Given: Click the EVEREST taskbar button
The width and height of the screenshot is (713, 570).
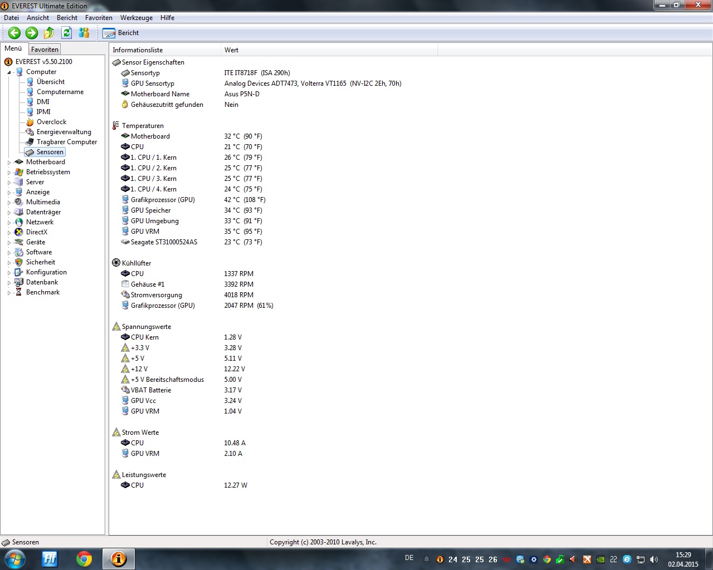Looking at the screenshot, I should point(118,559).
